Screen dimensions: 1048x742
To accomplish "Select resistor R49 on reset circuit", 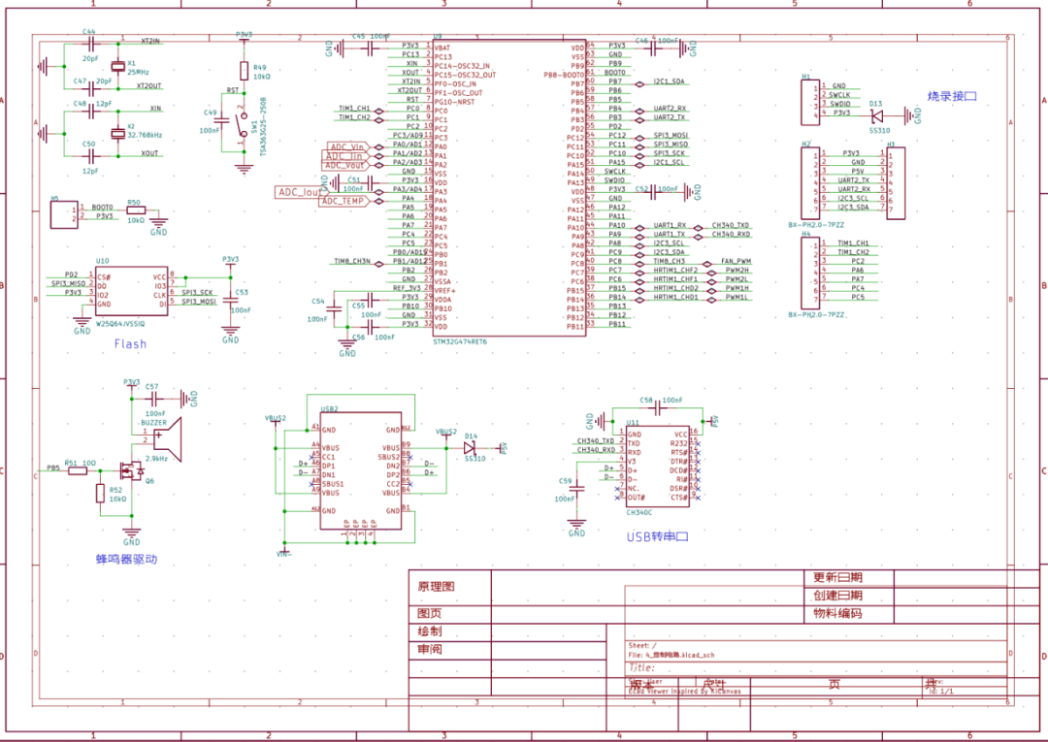I will coord(244,72).
